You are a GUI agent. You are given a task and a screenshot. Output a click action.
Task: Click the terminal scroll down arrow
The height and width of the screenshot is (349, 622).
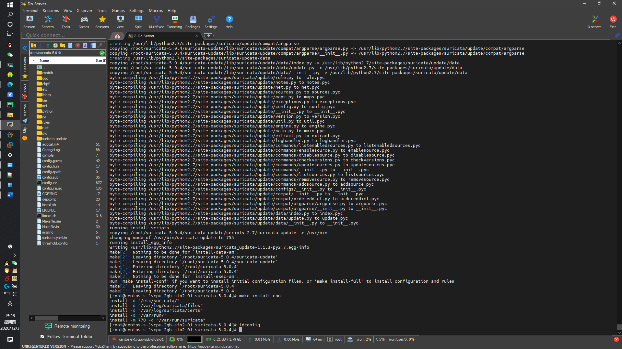(619, 333)
